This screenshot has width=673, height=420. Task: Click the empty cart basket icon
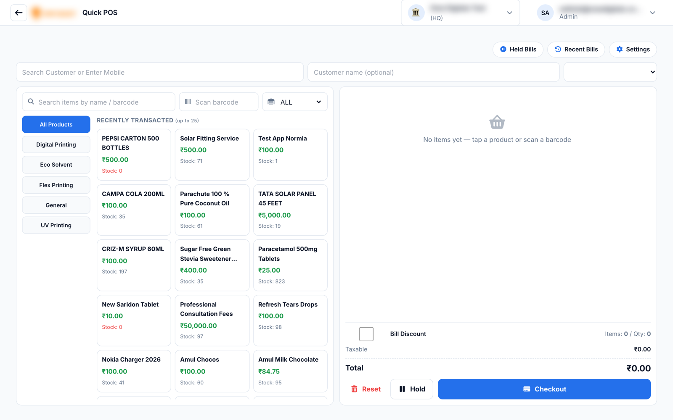point(497,122)
